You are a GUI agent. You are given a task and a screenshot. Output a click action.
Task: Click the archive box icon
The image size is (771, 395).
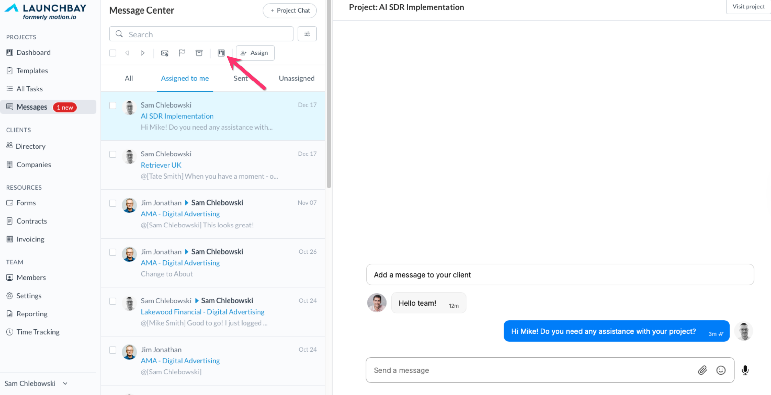click(x=199, y=53)
